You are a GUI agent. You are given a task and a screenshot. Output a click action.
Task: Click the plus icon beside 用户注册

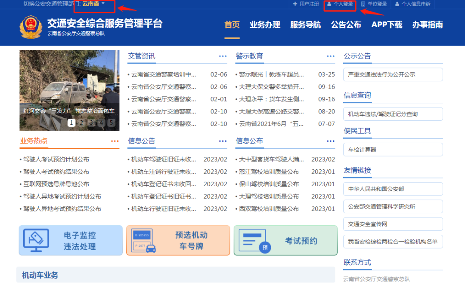click(295, 4)
